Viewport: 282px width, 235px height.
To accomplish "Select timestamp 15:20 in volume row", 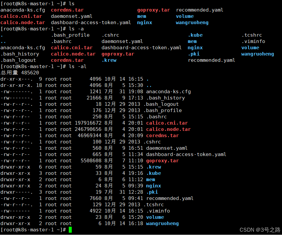I will coord(136,217).
